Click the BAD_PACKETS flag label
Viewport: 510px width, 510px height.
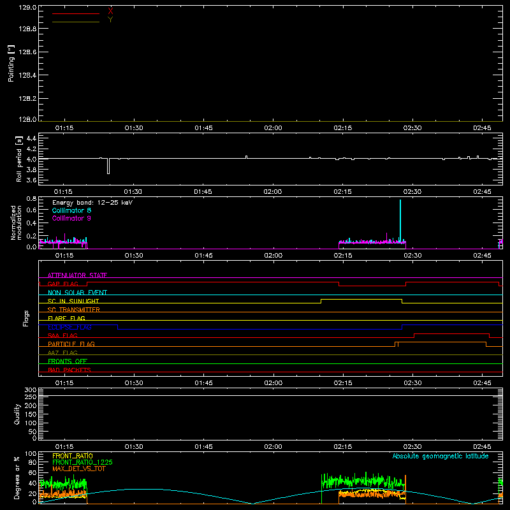69,370
